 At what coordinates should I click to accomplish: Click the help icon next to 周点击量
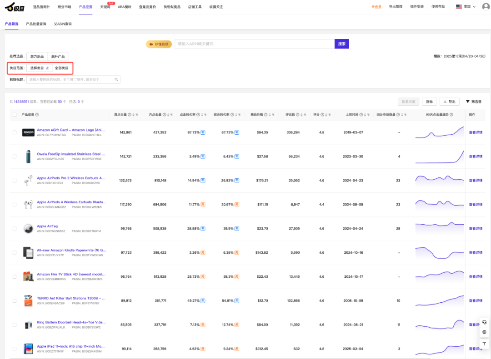(x=130, y=115)
